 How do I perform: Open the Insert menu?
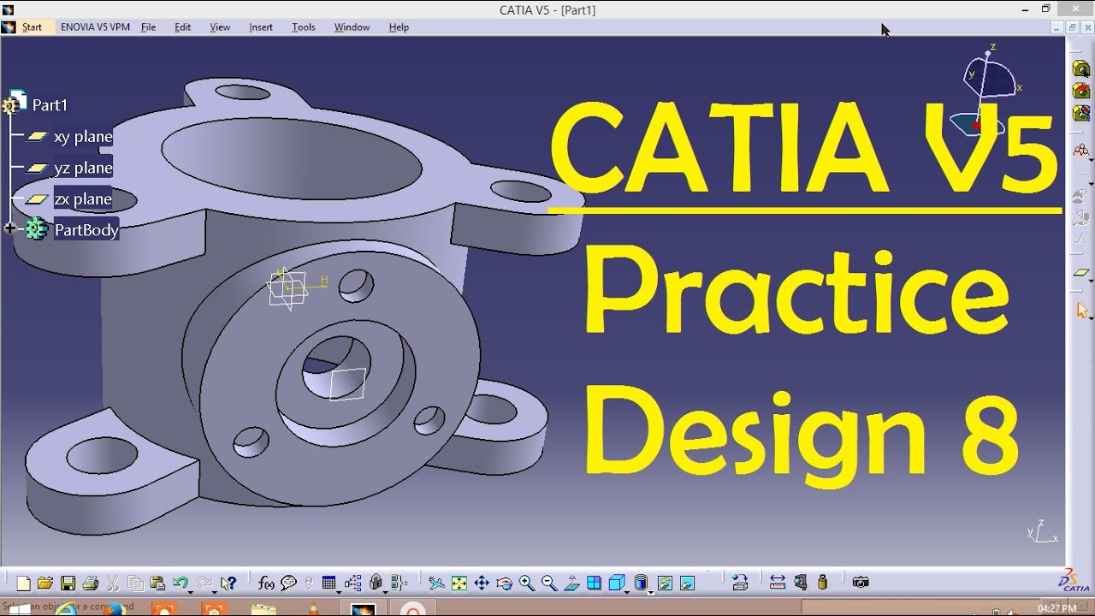pyautogui.click(x=261, y=27)
